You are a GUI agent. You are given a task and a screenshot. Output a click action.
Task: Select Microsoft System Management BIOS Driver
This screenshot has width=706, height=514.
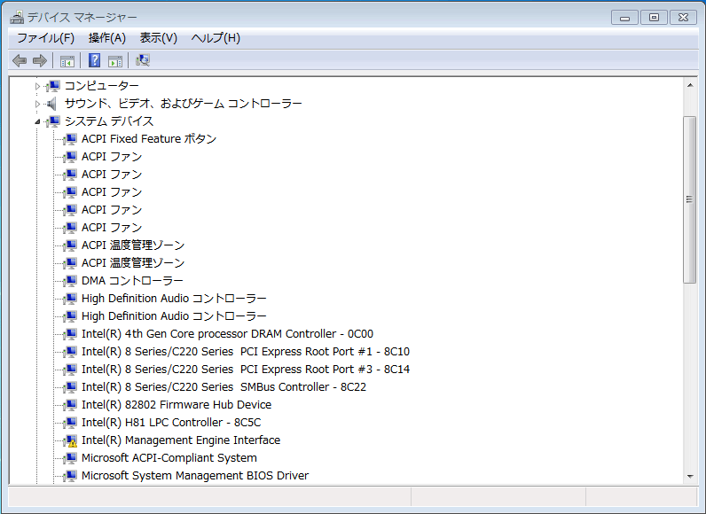tap(195, 476)
